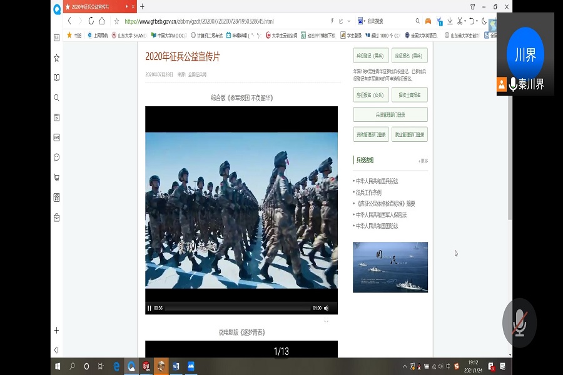Open the 学生登录 bookmark

click(x=351, y=35)
